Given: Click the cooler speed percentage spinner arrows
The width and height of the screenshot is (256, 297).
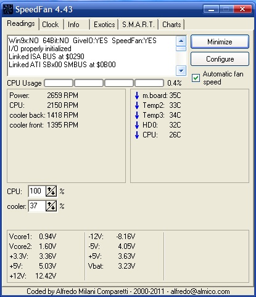Looking at the screenshot, I should tap(51, 206).
